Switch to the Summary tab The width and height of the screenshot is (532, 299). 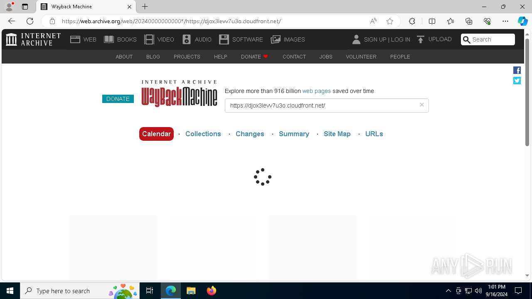[x=294, y=134]
